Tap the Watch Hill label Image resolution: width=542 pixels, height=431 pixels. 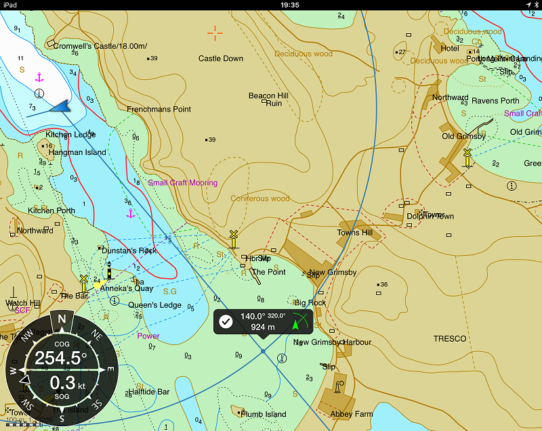click(x=23, y=302)
